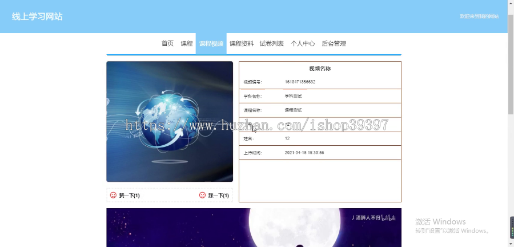Open 试卷列表 tab
The image size is (514, 247).
[x=272, y=43]
